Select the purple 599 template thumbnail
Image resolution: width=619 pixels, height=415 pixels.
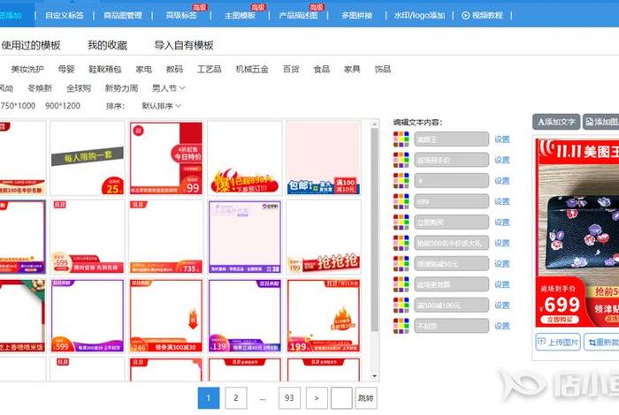[88, 316]
